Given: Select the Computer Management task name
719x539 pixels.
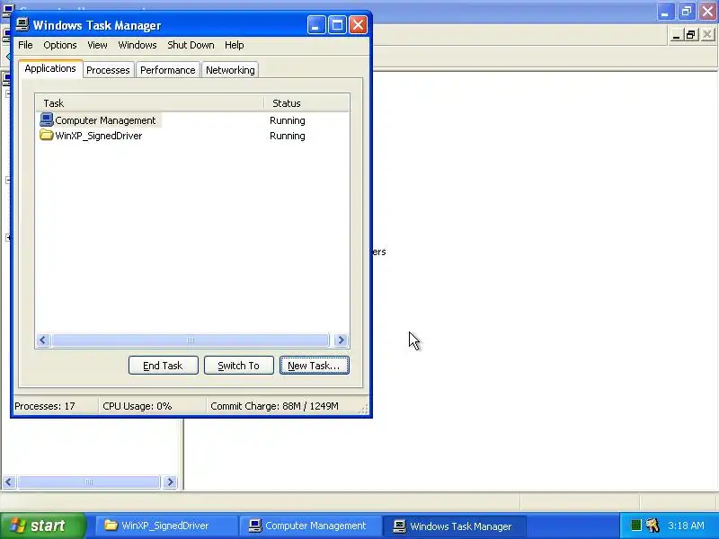Looking at the screenshot, I should (105, 120).
